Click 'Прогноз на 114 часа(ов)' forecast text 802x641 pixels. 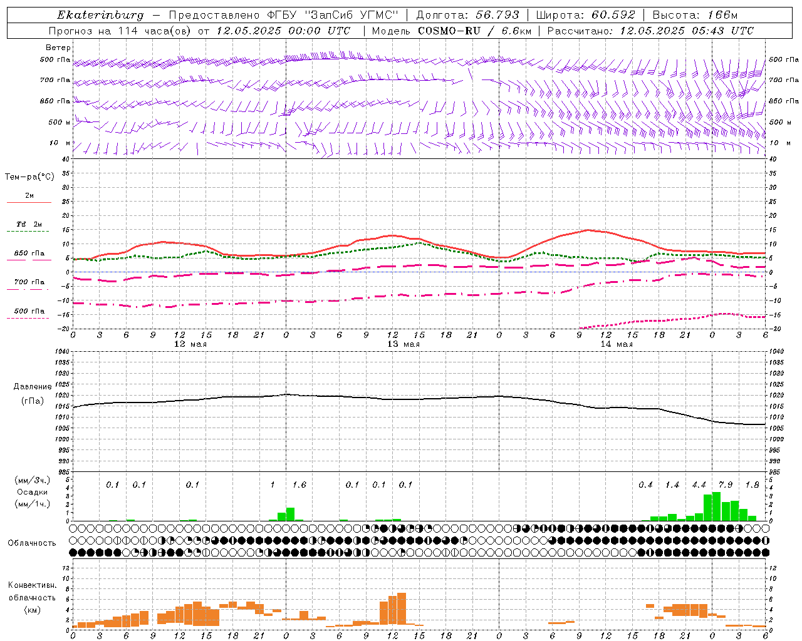tap(121, 31)
